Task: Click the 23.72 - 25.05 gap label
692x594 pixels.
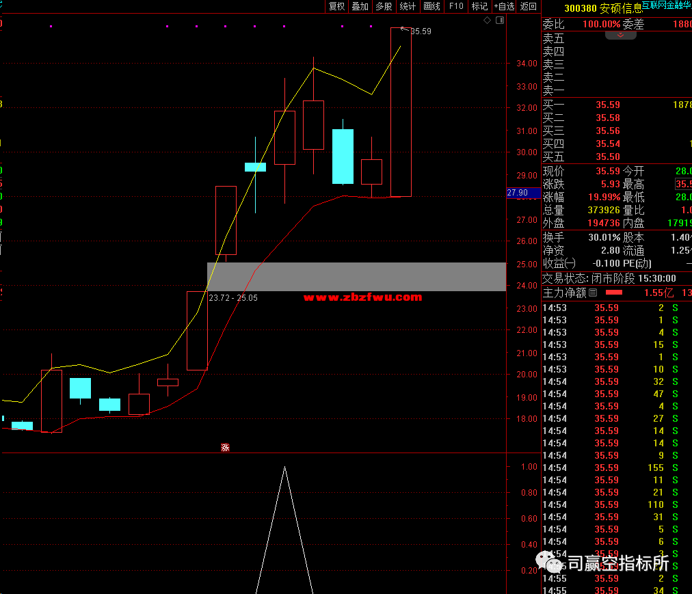Action: tap(233, 298)
